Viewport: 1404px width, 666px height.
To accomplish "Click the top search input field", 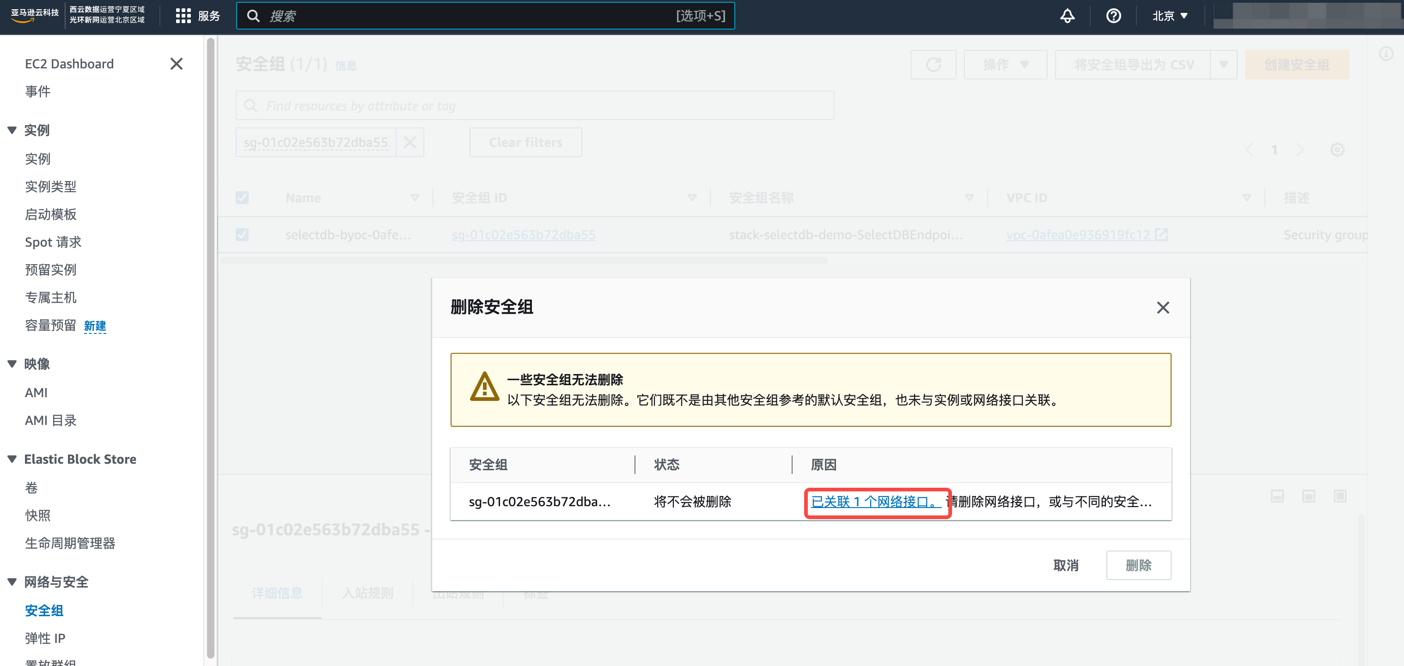I will click(485, 16).
